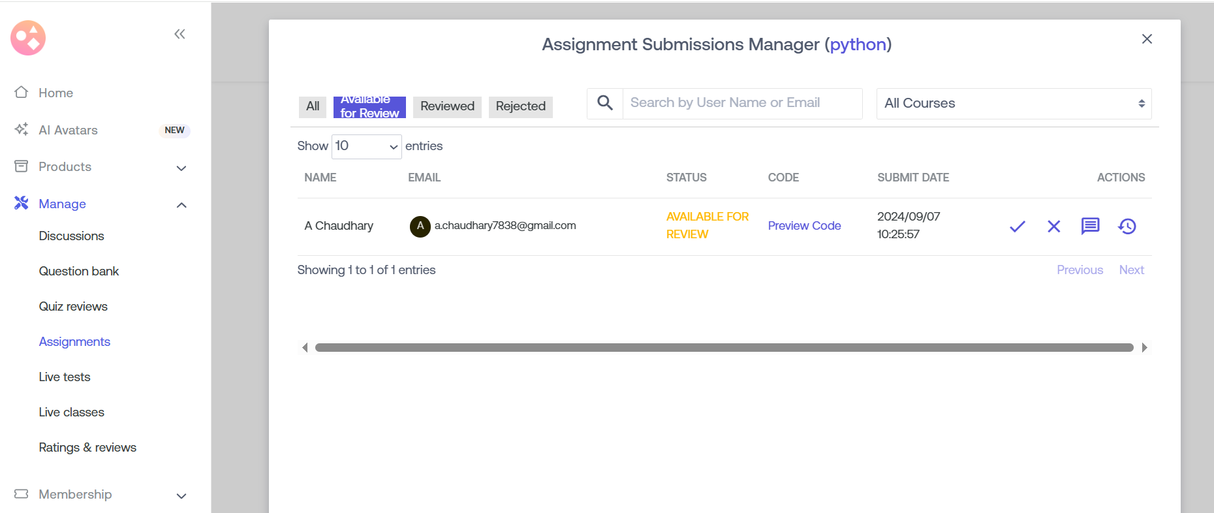Open the Preview Code link

pyautogui.click(x=804, y=226)
